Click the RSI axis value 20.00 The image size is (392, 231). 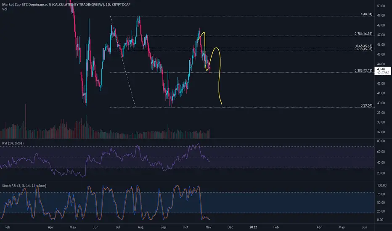click(381, 173)
